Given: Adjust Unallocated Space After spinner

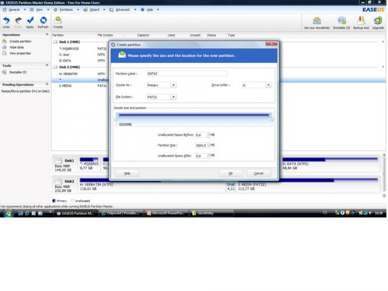Looking at the screenshot, I should coord(209,156).
